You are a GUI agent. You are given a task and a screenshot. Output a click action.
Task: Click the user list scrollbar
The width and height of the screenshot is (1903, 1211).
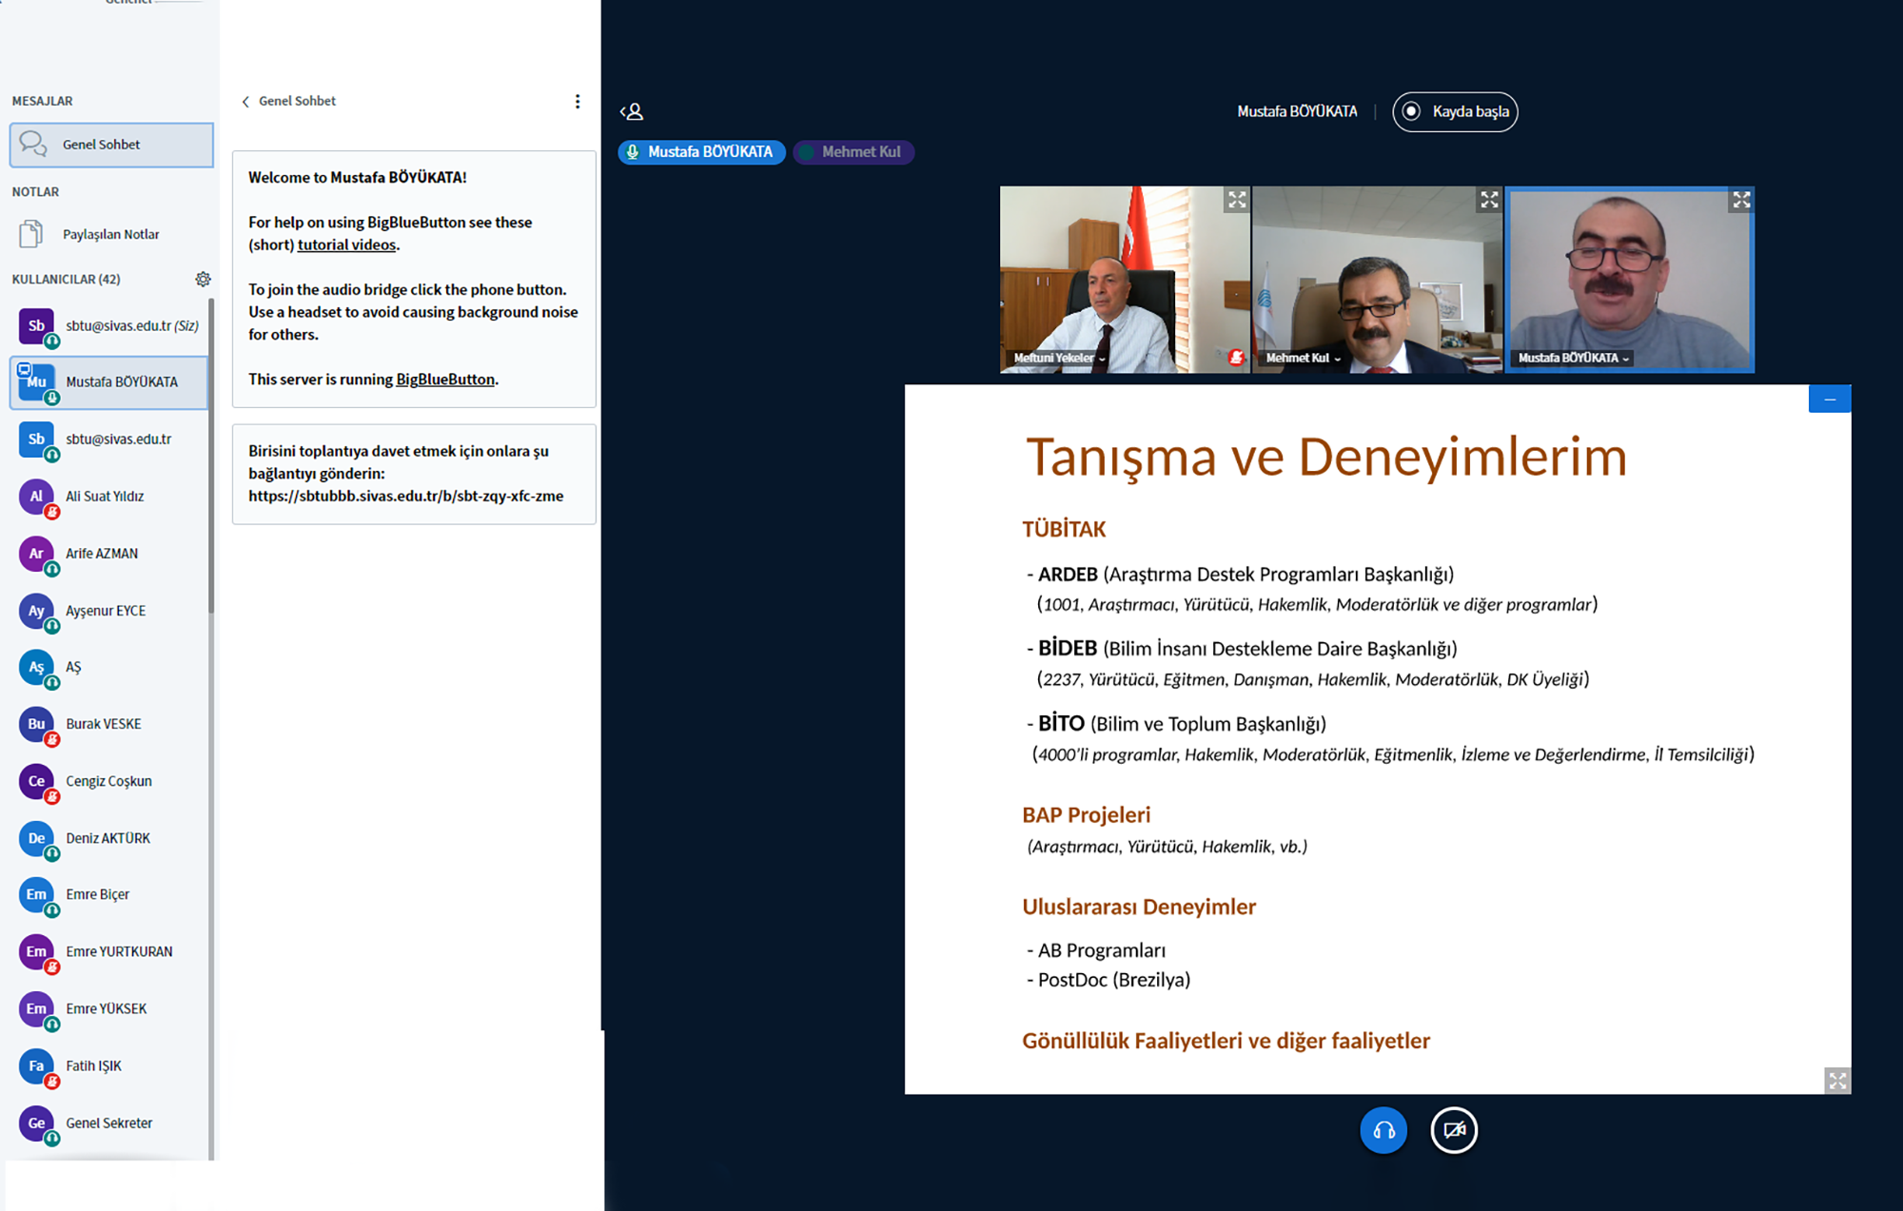tap(211, 457)
